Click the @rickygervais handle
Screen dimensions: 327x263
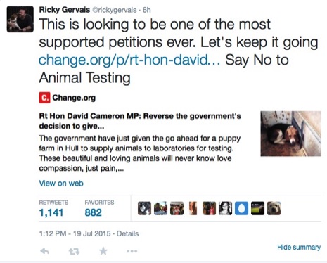115,10
